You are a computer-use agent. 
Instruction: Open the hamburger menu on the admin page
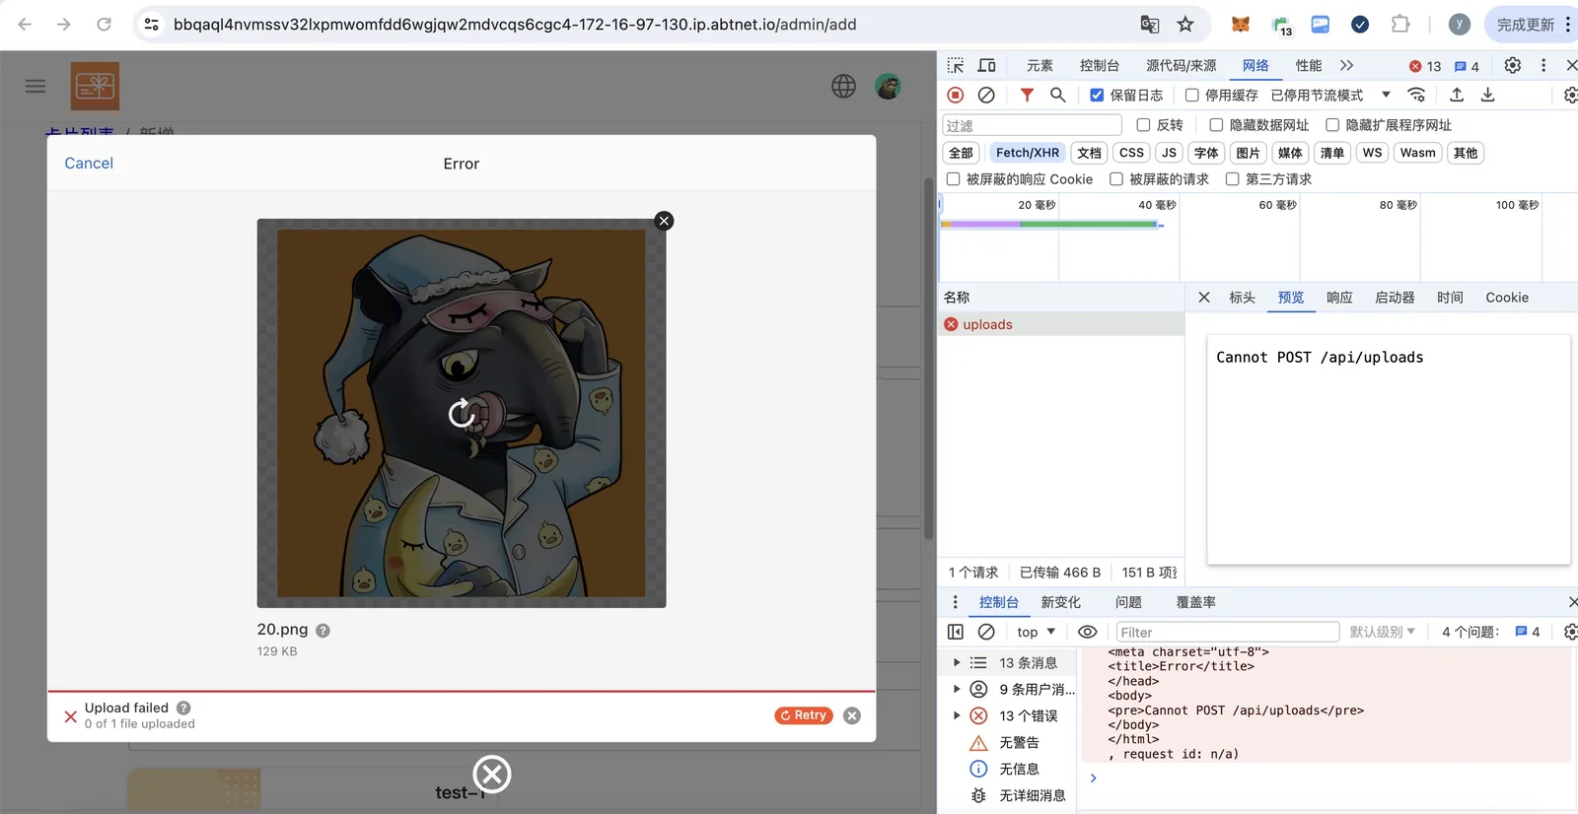(36, 86)
